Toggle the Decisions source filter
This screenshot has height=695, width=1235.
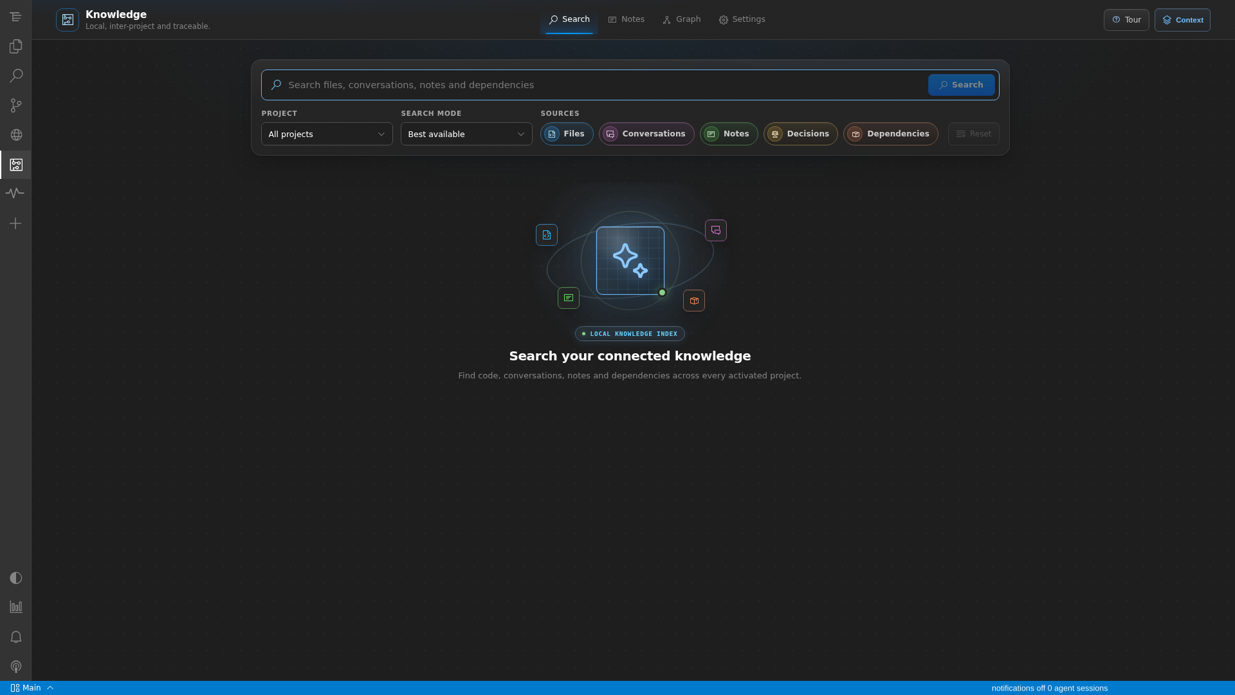tap(801, 134)
